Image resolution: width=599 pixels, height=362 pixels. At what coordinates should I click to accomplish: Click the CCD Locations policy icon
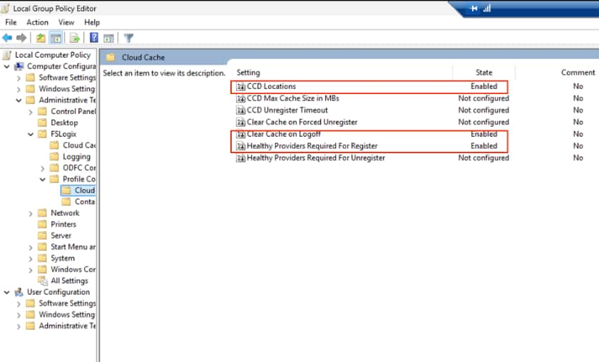pyautogui.click(x=241, y=87)
